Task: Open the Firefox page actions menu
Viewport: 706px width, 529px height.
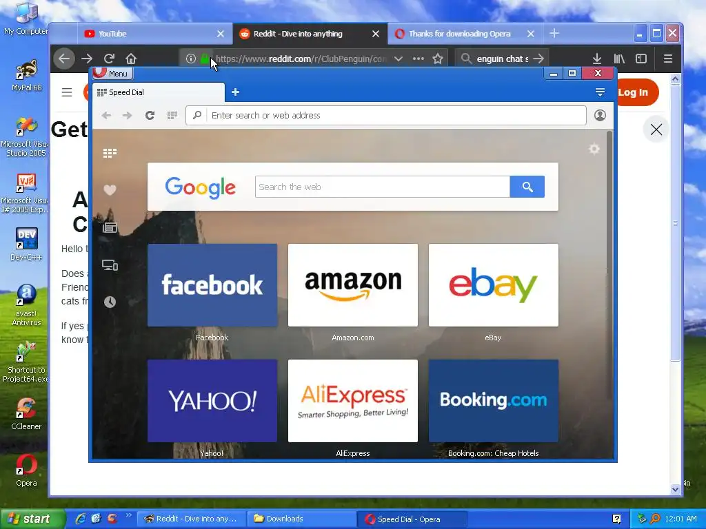Action: click(x=418, y=59)
